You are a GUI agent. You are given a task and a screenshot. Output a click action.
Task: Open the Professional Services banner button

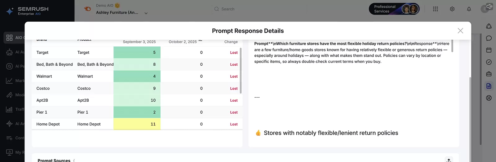(x=394, y=9)
